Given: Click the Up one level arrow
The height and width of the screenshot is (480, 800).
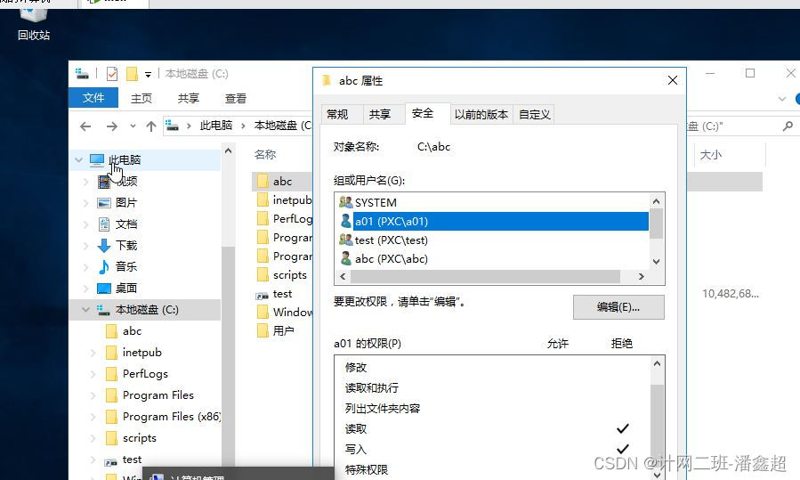Looking at the screenshot, I should point(151,126).
